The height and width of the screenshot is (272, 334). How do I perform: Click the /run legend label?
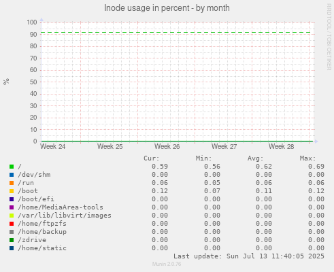(x=26, y=183)
